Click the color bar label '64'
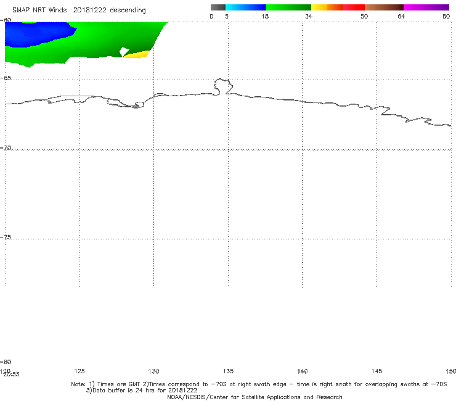 [401, 16]
